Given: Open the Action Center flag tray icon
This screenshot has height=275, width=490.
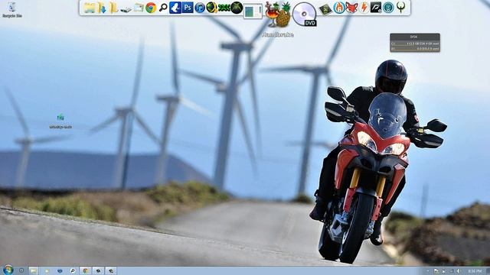Looking at the screenshot, I should 436,271.
